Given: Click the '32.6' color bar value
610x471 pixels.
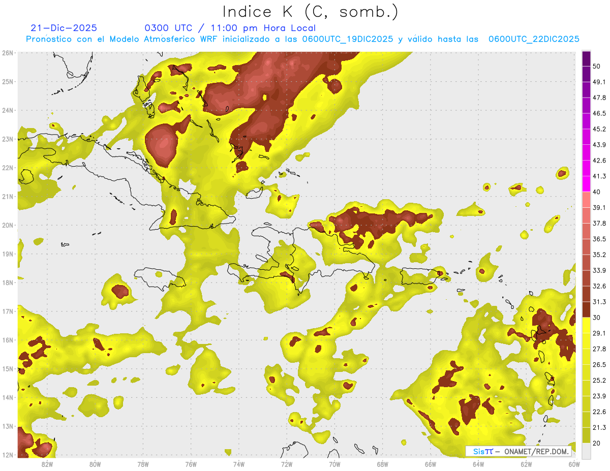Looking at the screenshot, I should 599,286.
